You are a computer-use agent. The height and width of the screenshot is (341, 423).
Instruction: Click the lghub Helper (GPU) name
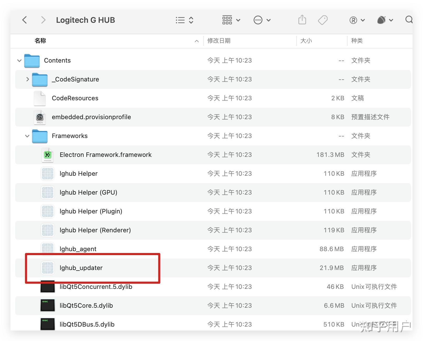tap(88, 192)
